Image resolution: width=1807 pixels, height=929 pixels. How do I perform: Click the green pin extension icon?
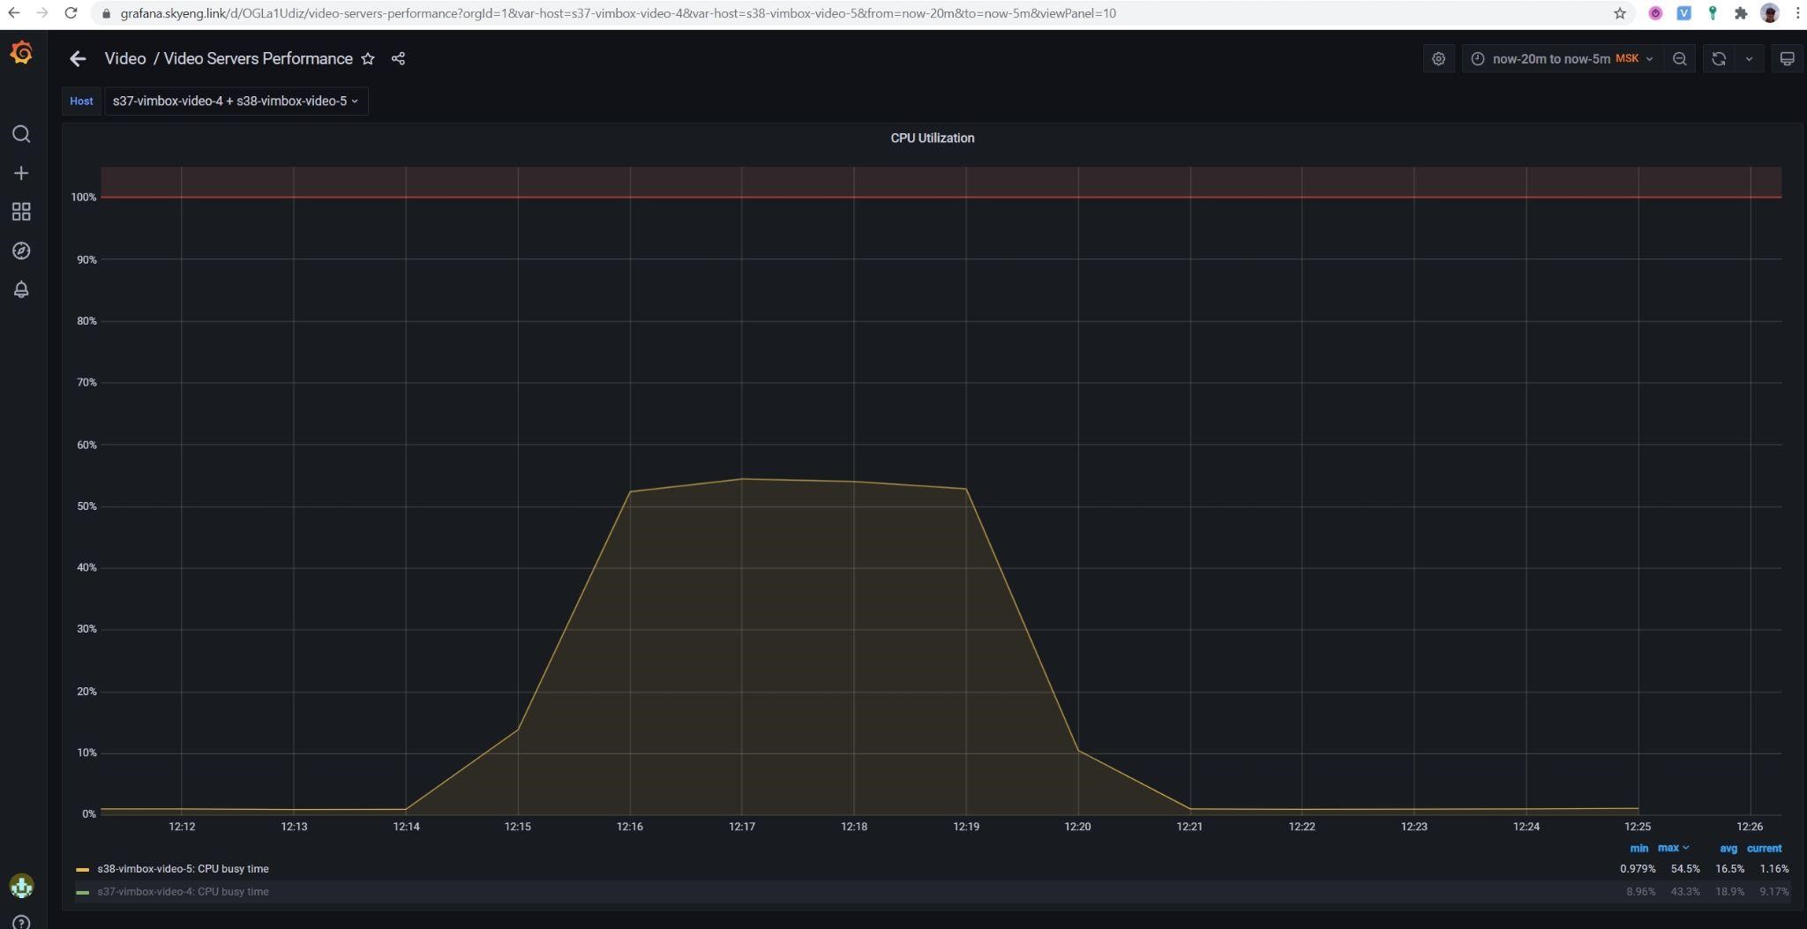point(1712,13)
